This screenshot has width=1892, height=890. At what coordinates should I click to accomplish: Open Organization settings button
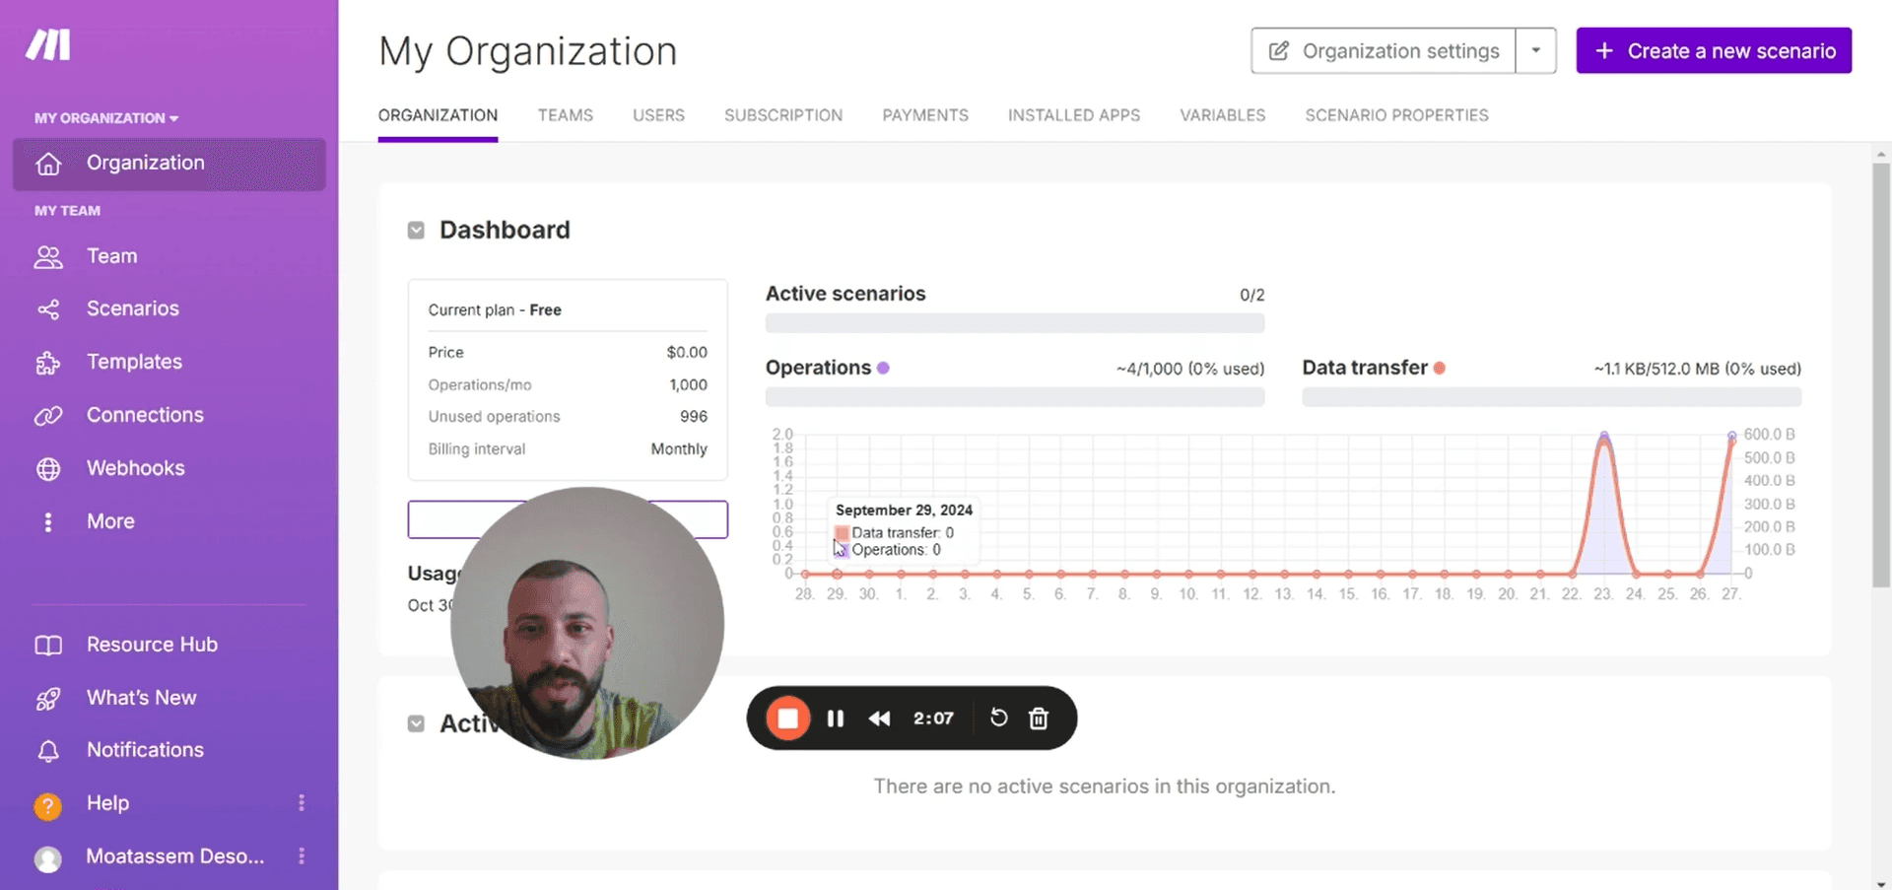[1384, 51]
